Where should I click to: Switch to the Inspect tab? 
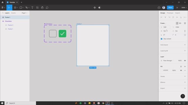click(177, 13)
